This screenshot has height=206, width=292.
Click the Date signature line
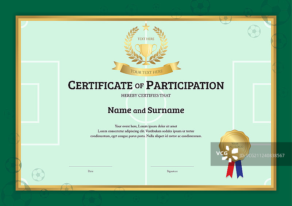[x=91, y=167]
